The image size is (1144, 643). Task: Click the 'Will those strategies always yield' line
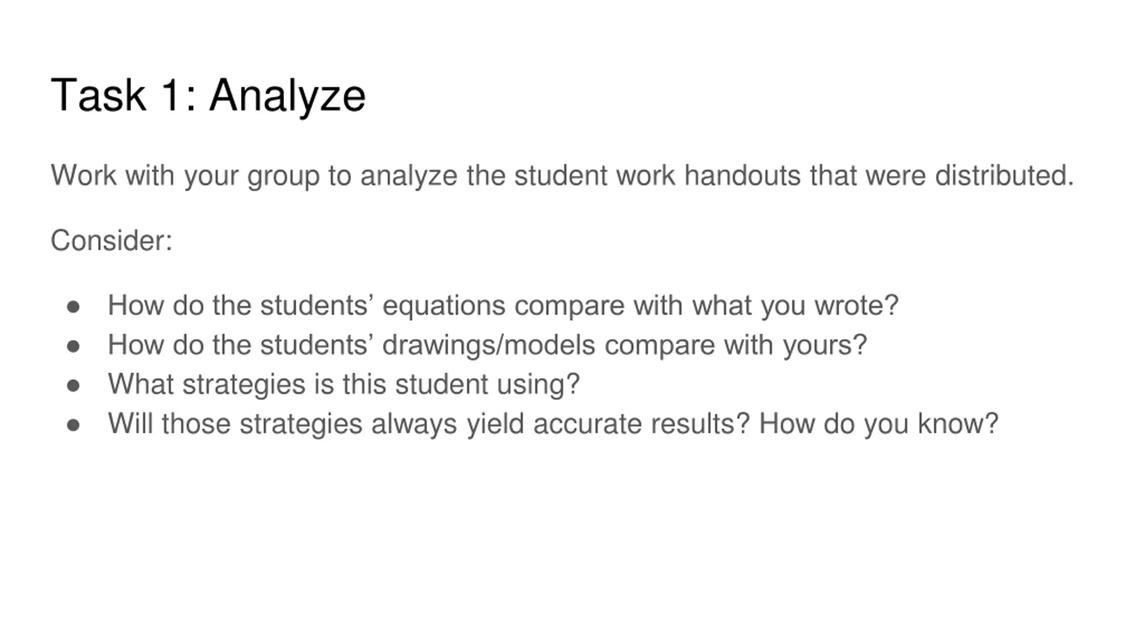click(x=553, y=424)
